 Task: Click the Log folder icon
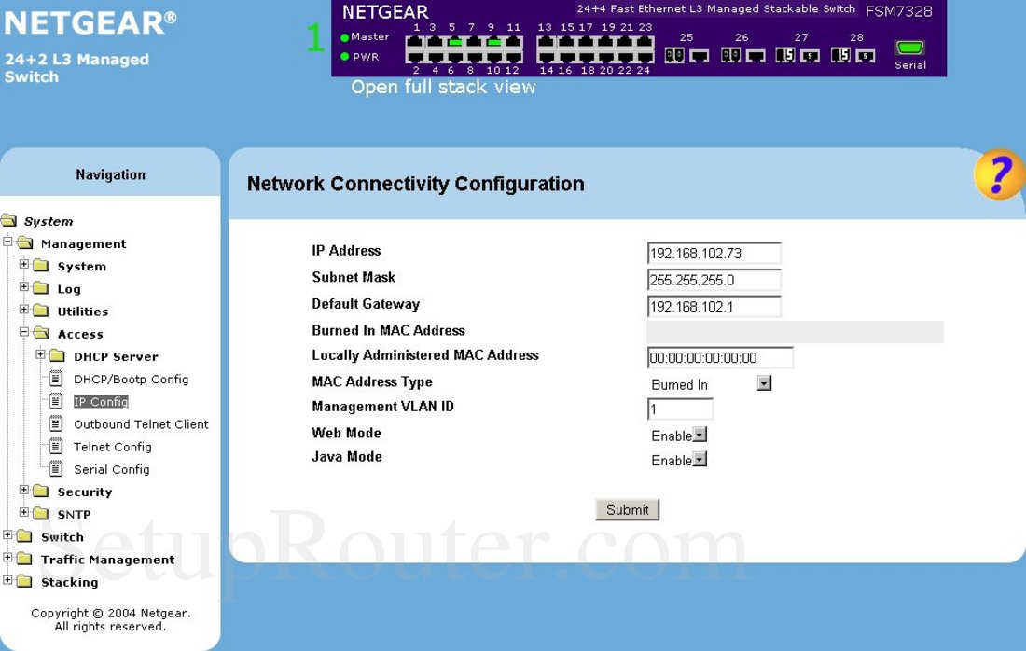tap(41, 288)
